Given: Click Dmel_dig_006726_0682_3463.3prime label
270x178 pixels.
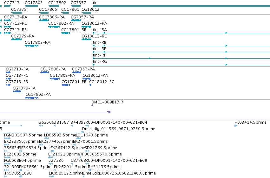Looking at the screenshot, I should point(119,174).
